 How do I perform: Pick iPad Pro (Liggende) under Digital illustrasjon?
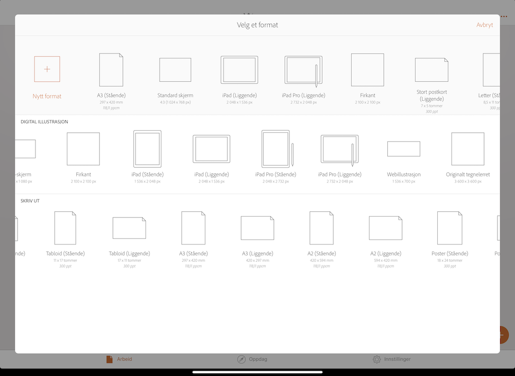pos(339,159)
